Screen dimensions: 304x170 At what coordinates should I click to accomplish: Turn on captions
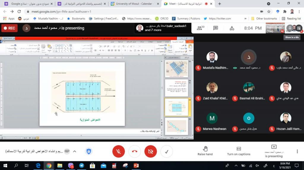[x=238, y=151]
